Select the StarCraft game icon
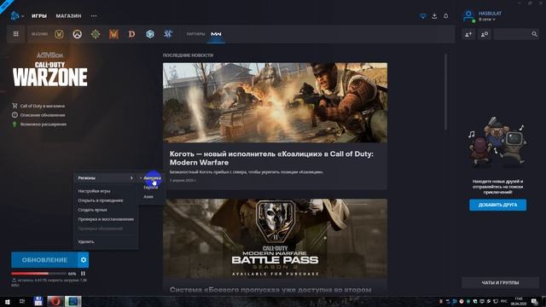546x307 pixels. pyautogui.click(x=168, y=34)
